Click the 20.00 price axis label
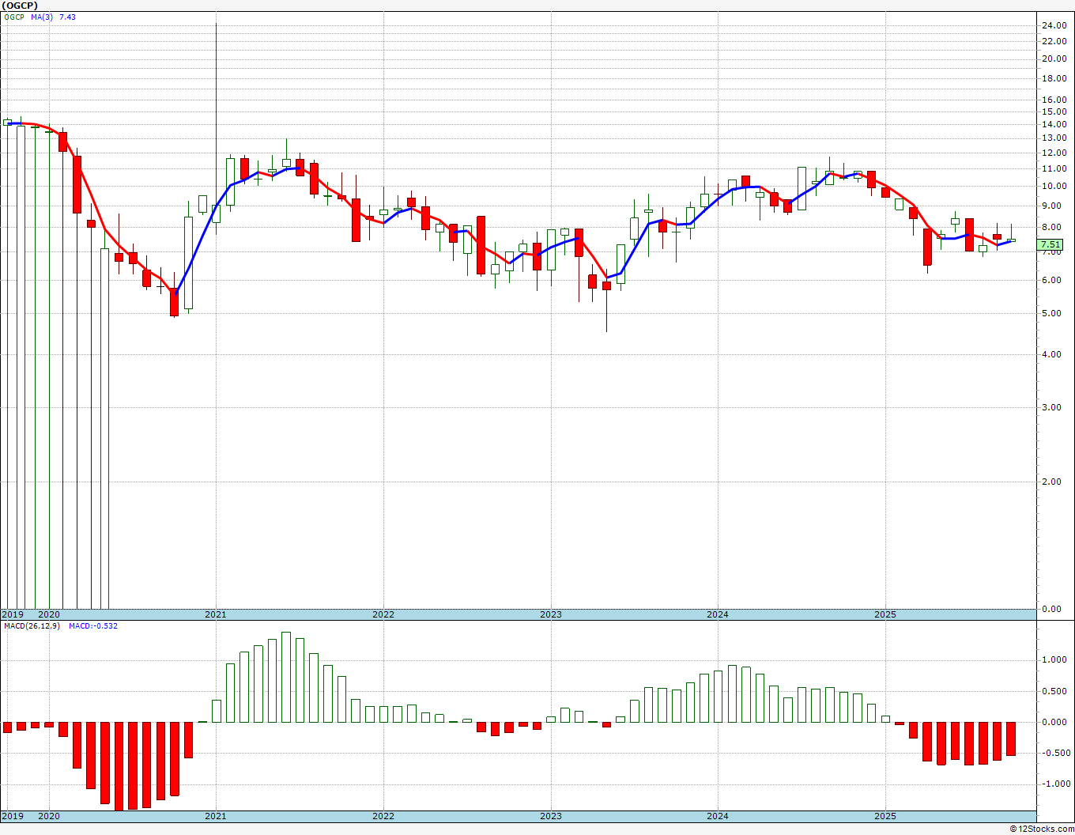Image resolution: width=1075 pixels, height=835 pixels. pyautogui.click(x=1054, y=59)
